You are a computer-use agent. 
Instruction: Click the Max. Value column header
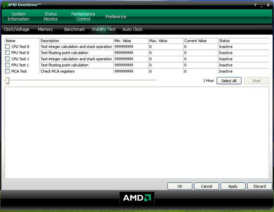coord(165,41)
